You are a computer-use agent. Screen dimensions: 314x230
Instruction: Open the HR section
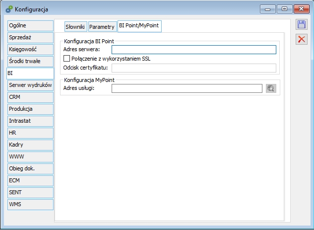[x=30, y=133]
